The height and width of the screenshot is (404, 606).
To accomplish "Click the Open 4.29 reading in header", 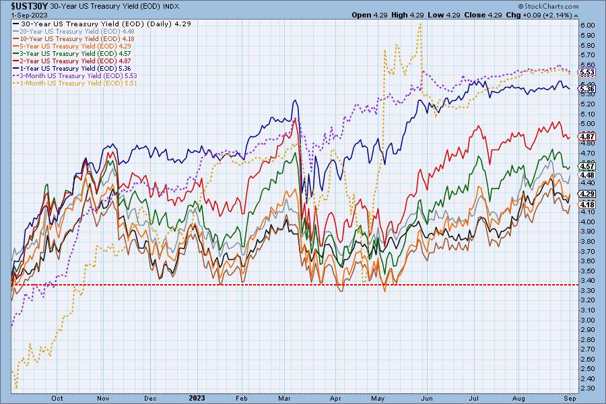I will tap(370, 15).
